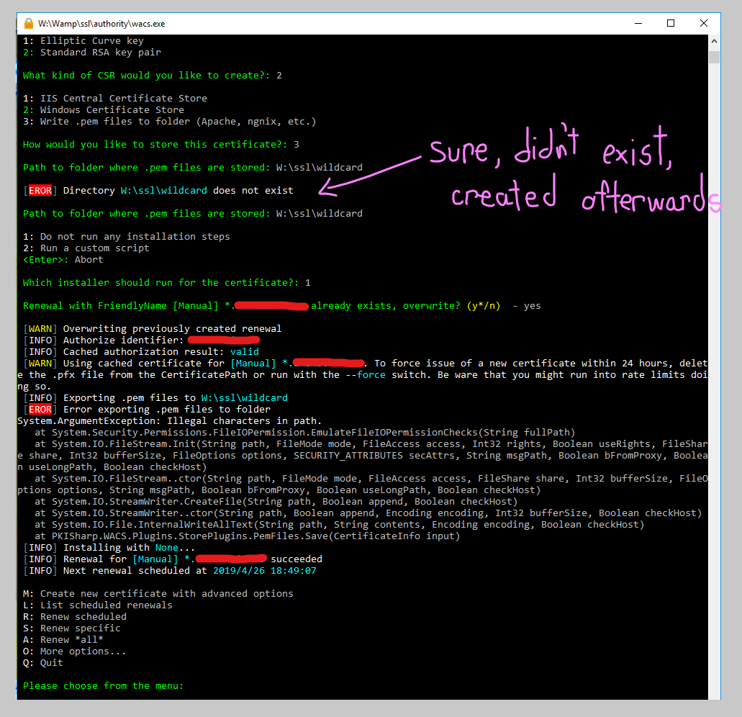Click the [INFO] Exporting .pem files tag
The height and width of the screenshot is (717, 742).
click(x=40, y=397)
